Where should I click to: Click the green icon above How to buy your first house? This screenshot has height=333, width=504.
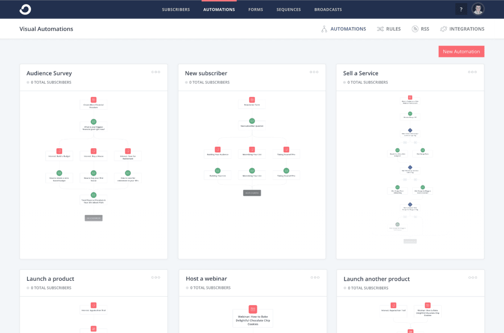click(93, 172)
